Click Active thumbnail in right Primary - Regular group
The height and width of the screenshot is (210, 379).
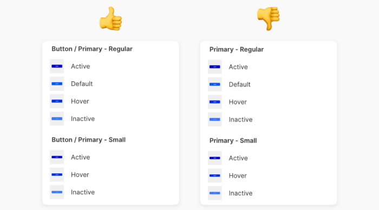click(x=214, y=67)
